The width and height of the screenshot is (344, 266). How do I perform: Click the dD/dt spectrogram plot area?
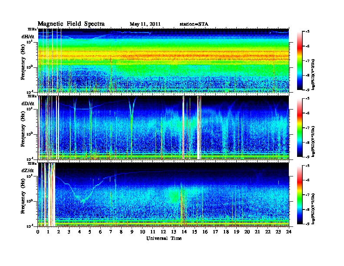click(x=163, y=128)
